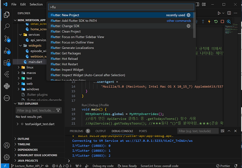Select Flutter: Hot Restart command

coord(121,64)
